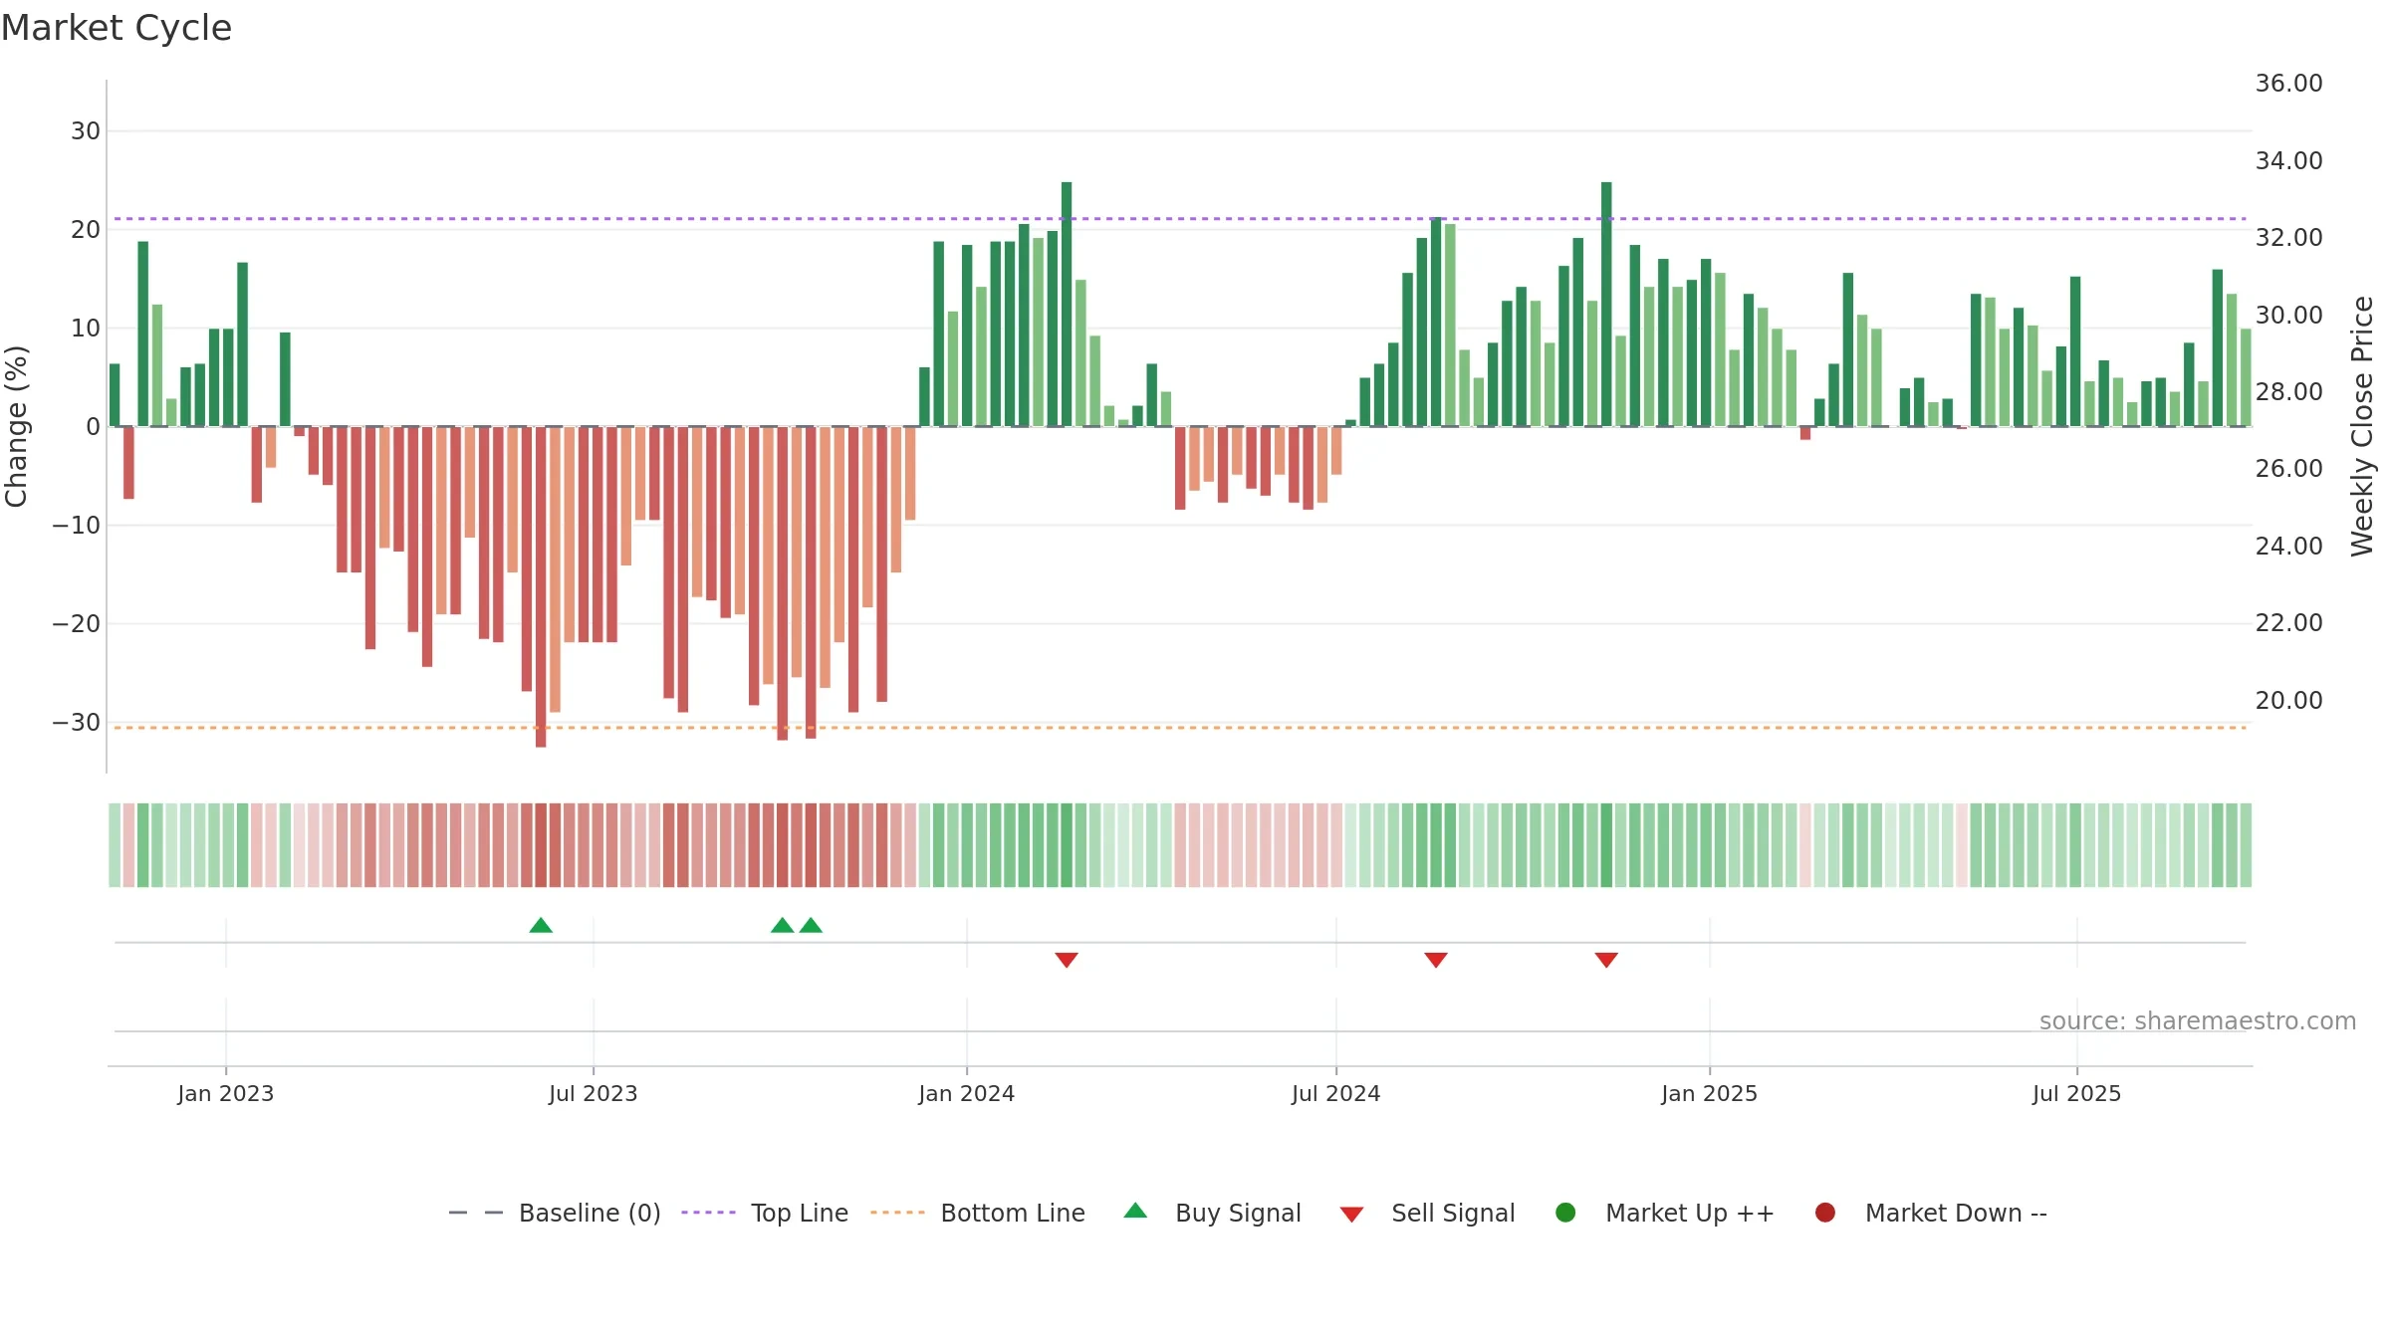The width and height of the screenshot is (2390, 1344).
Task: Click the 30 change axis label
Action: (x=86, y=130)
